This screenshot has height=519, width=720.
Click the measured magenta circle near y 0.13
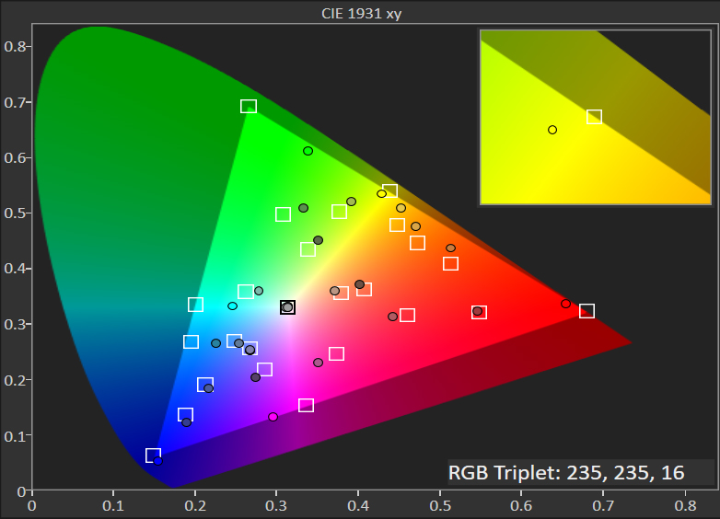[x=273, y=417]
